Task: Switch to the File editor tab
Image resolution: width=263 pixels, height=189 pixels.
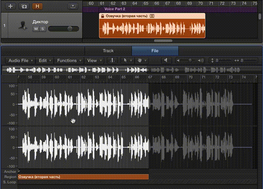Action: coord(155,51)
